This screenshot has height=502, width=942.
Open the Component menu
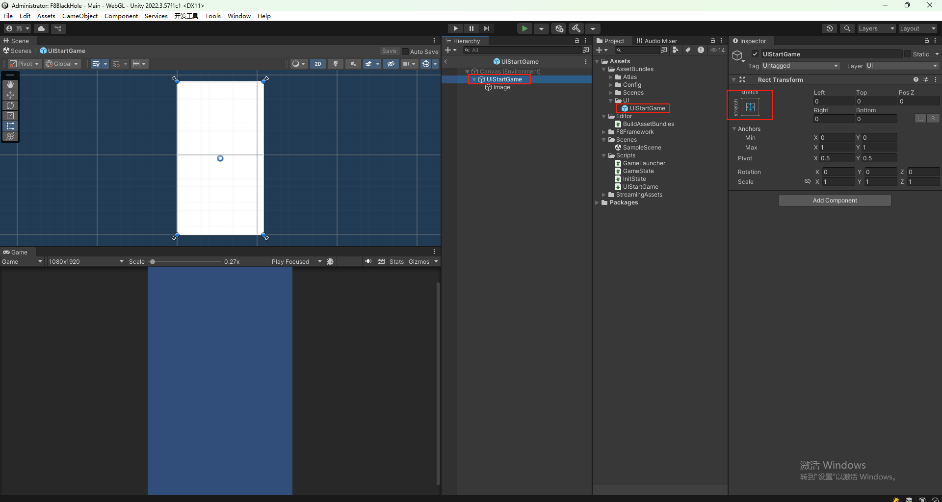(121, 16)
